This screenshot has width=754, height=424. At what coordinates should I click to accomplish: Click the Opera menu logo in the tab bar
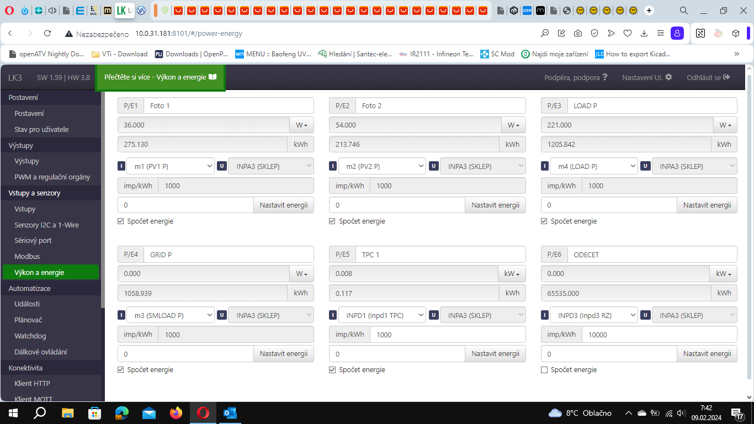point(9,10)
